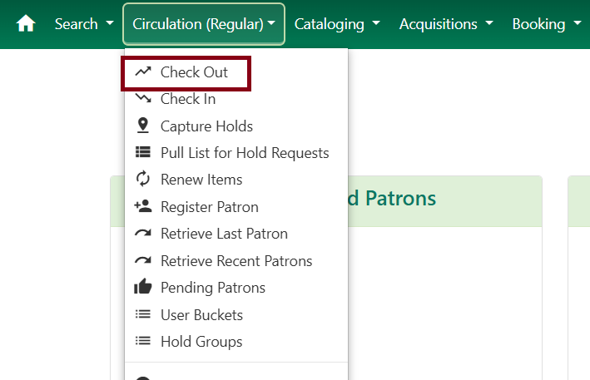The height and width of the screenshot is (380, 590).
Task: Choose Renew Items from Circulation menu
Action: tap(201, 180)
